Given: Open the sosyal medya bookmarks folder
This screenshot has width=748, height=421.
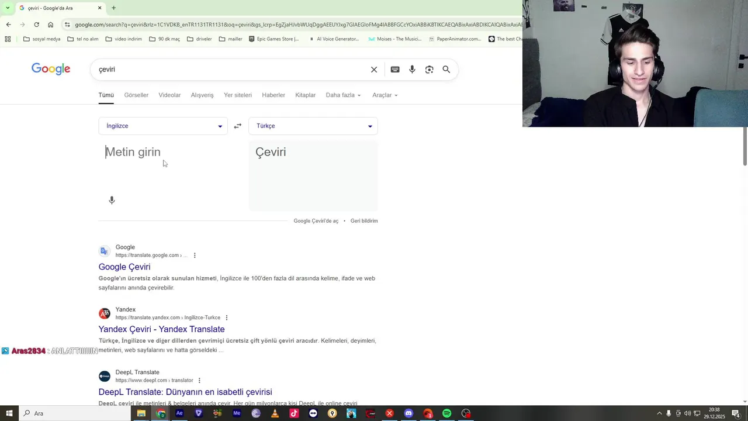Looking at the screenshot, I should coord(41,39).
